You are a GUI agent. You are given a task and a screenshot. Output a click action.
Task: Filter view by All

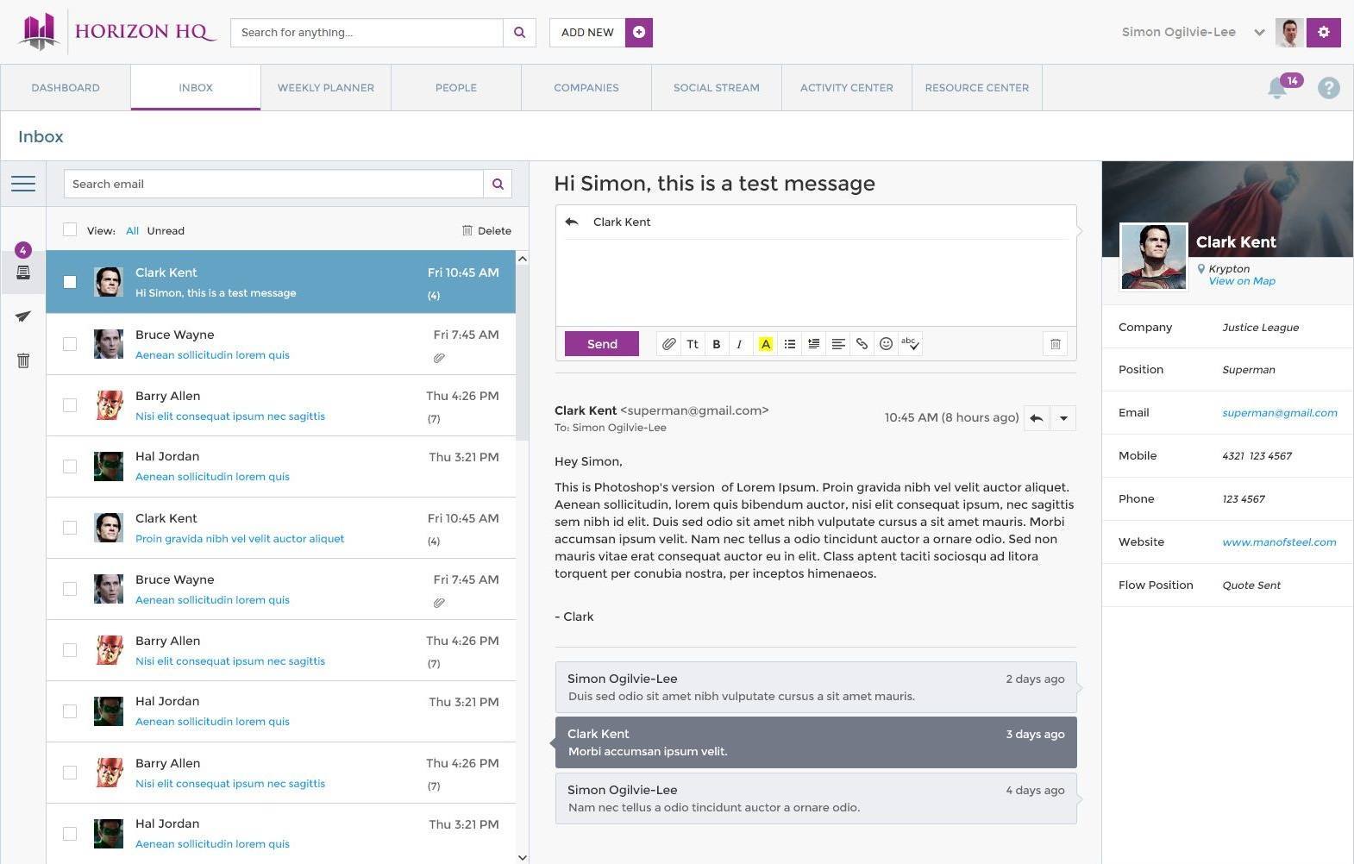[132, 230]
